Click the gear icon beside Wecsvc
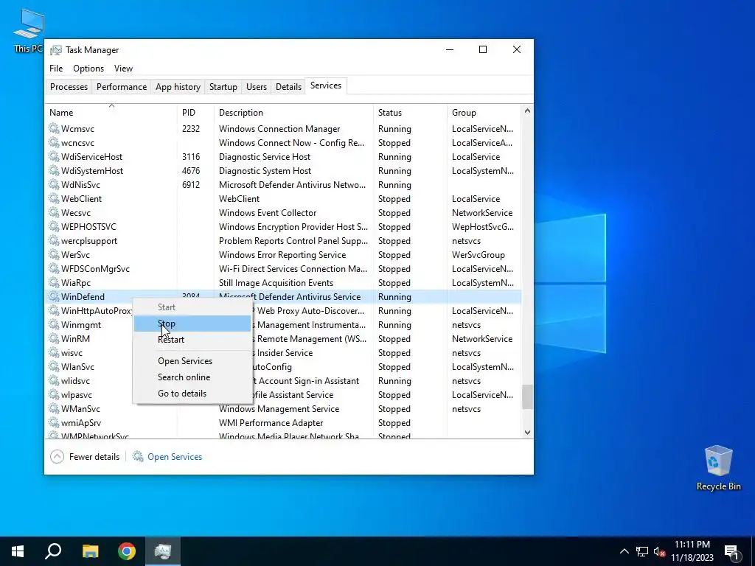 [x=54, y=212]
